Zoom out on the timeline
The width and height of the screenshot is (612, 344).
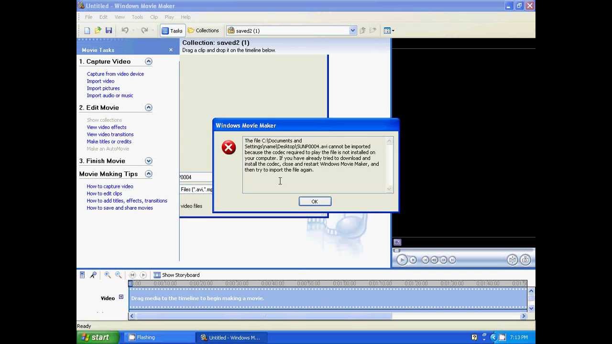tap(118, 275)
